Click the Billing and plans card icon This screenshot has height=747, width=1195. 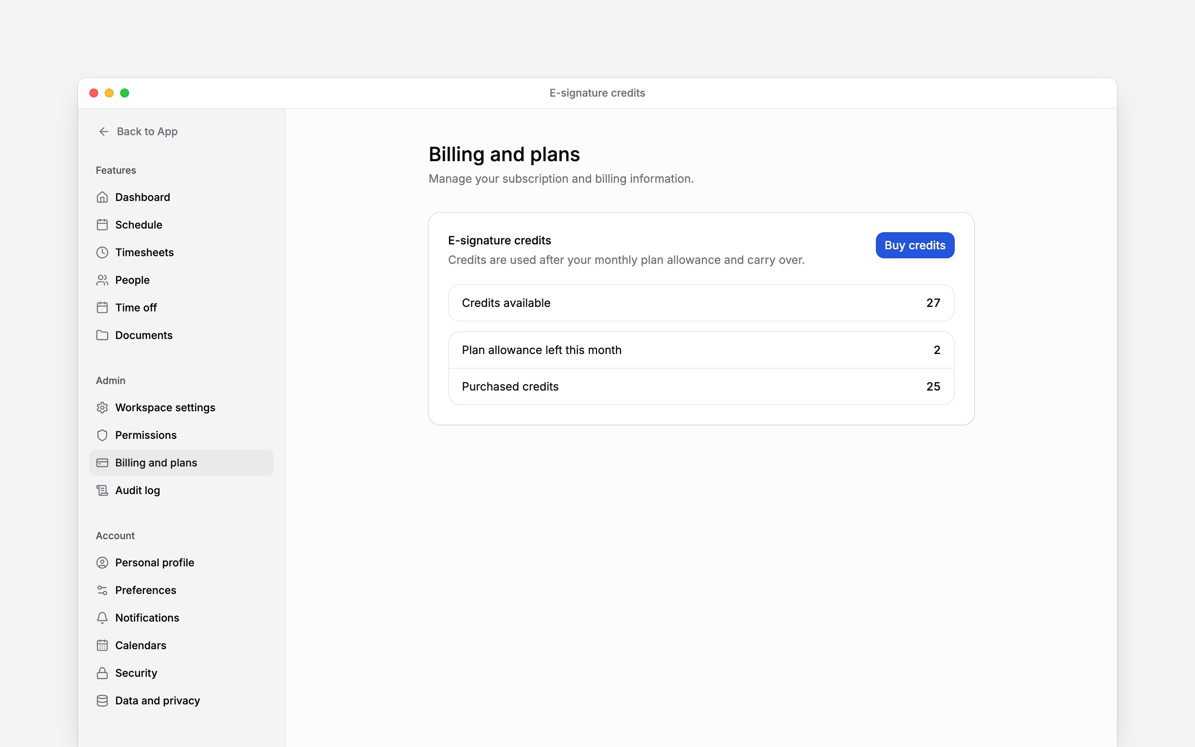click(102, 463)
